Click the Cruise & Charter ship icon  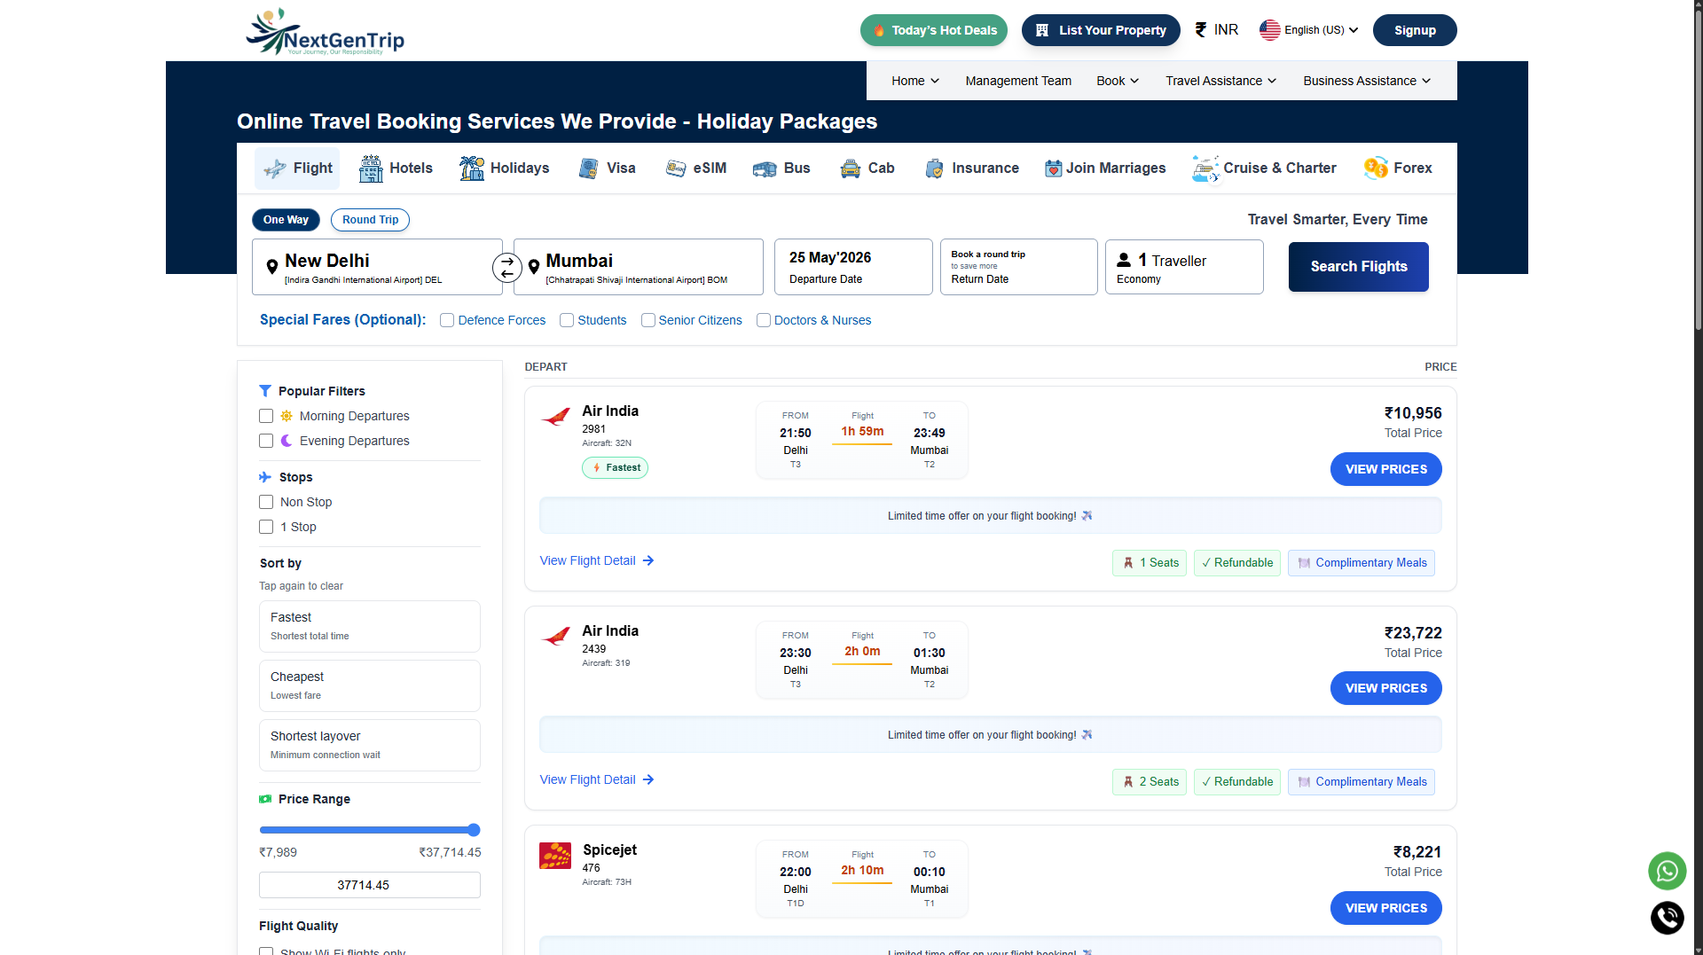click(1205, 168)
